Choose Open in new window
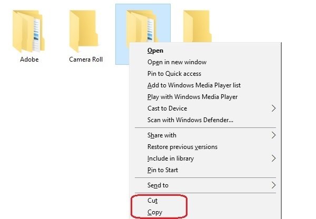The image size is (316, 219). 177,62
